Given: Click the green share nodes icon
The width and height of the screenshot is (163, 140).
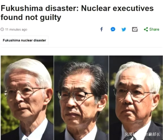Looking at the screenshot, I should pyautogui.click(x=146, y=29).
